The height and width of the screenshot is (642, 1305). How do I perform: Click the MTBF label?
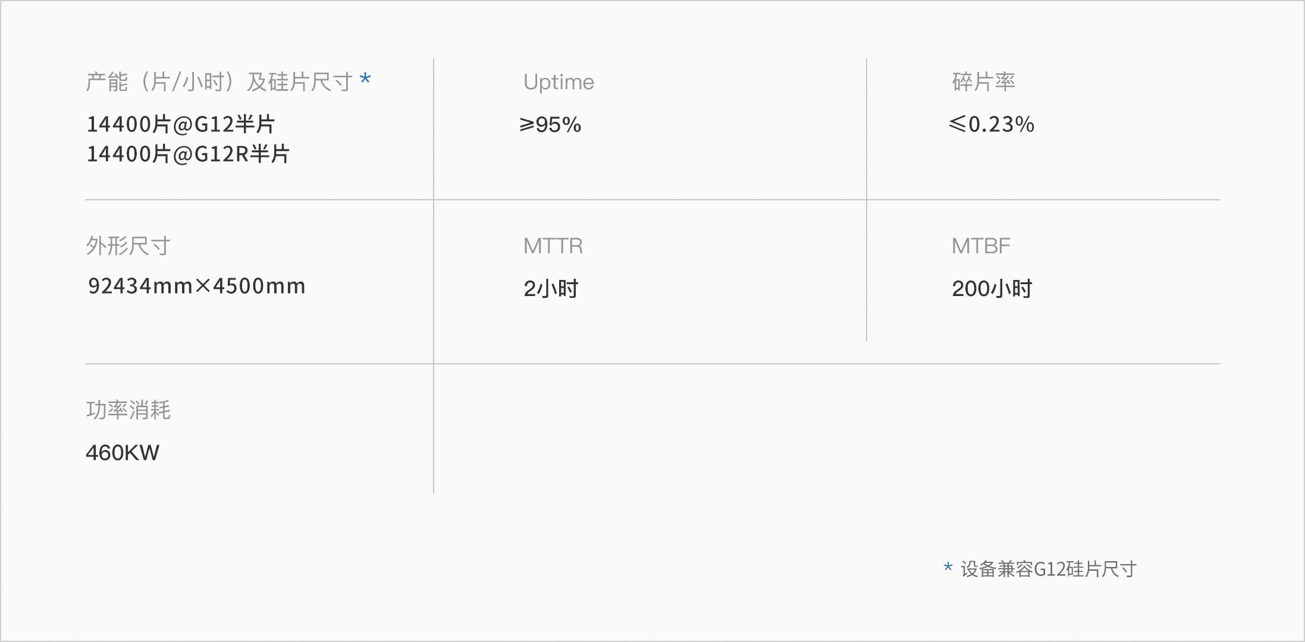point(981,246)
